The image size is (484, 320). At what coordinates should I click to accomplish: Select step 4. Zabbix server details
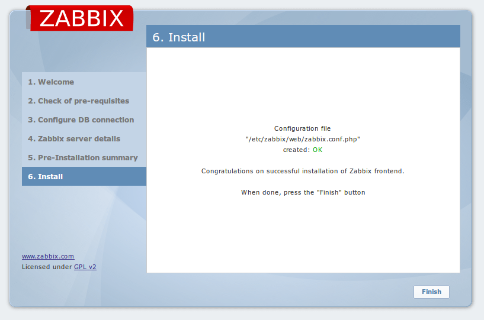coord(84,139)
